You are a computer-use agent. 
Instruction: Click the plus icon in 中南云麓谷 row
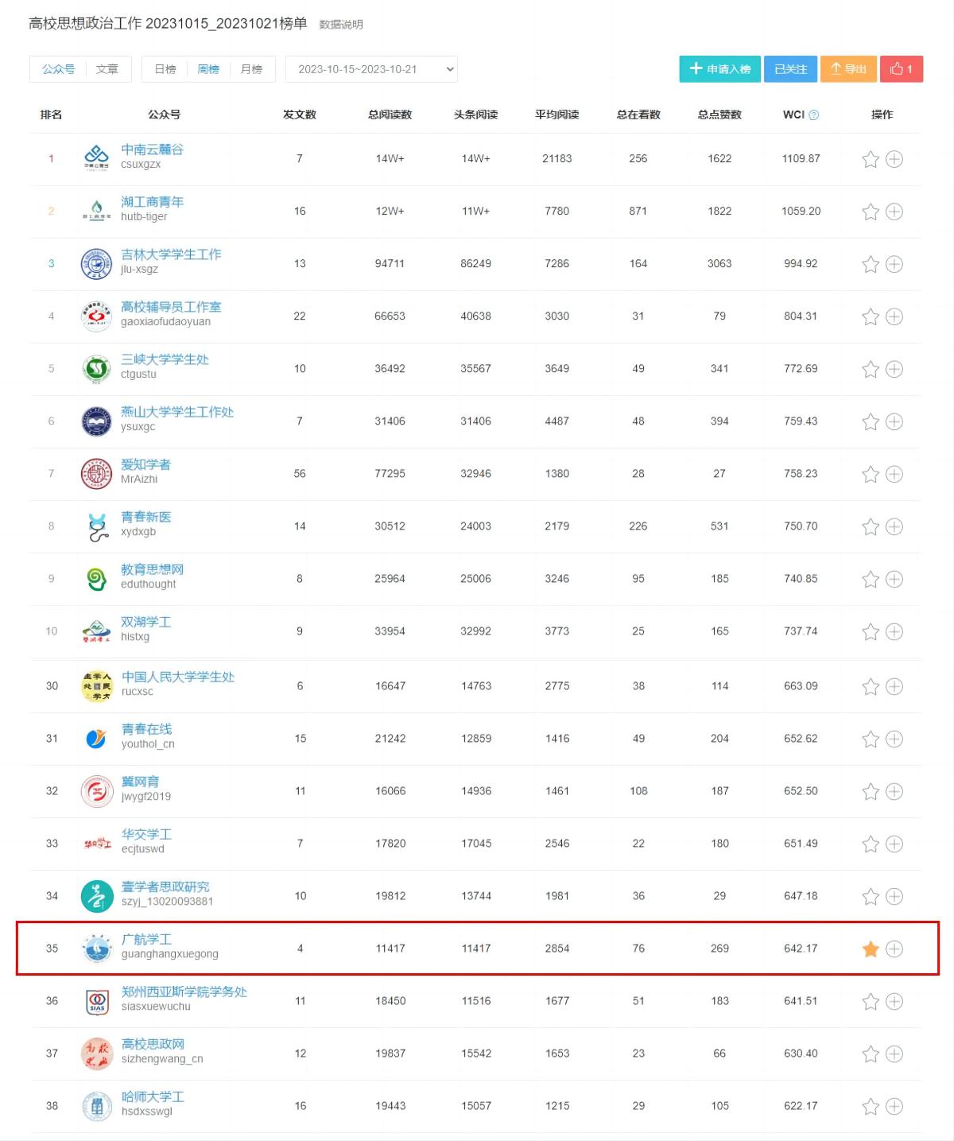(894, 159)
